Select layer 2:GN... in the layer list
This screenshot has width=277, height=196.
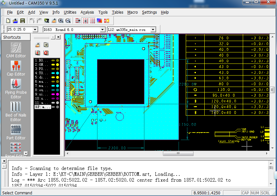pyautogui.click(x=41, y=64)
